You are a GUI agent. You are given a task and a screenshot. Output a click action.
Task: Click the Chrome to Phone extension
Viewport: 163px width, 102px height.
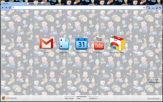click(x=156, y=7)
